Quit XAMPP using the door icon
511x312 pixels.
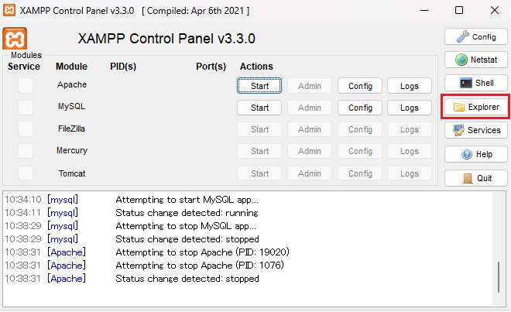coord(475,177)
